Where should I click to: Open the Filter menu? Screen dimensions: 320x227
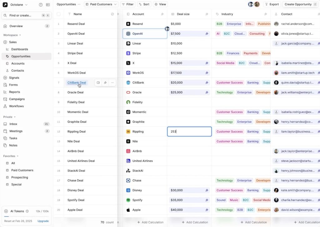coord(128,4)
